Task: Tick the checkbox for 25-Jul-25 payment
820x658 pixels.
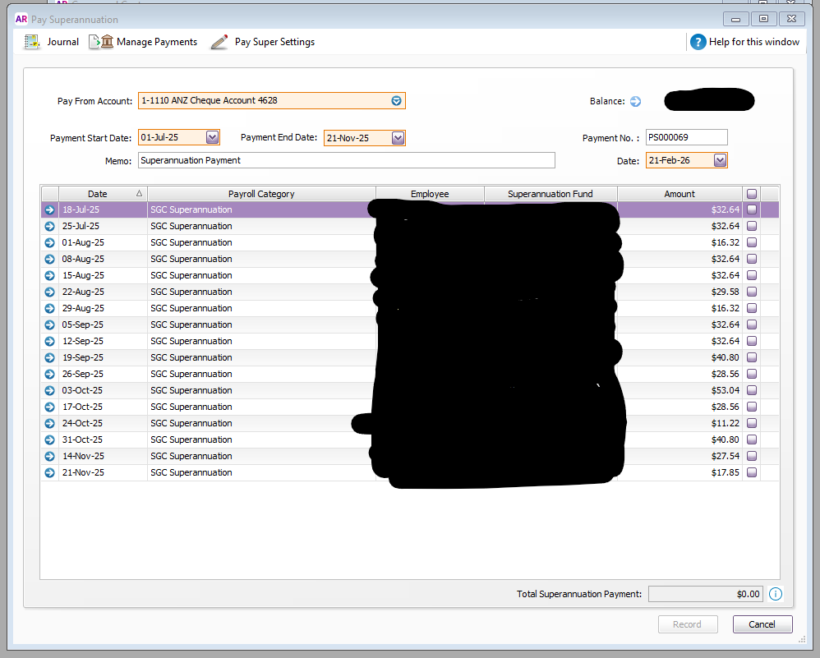Action: (x=752, y=226)
